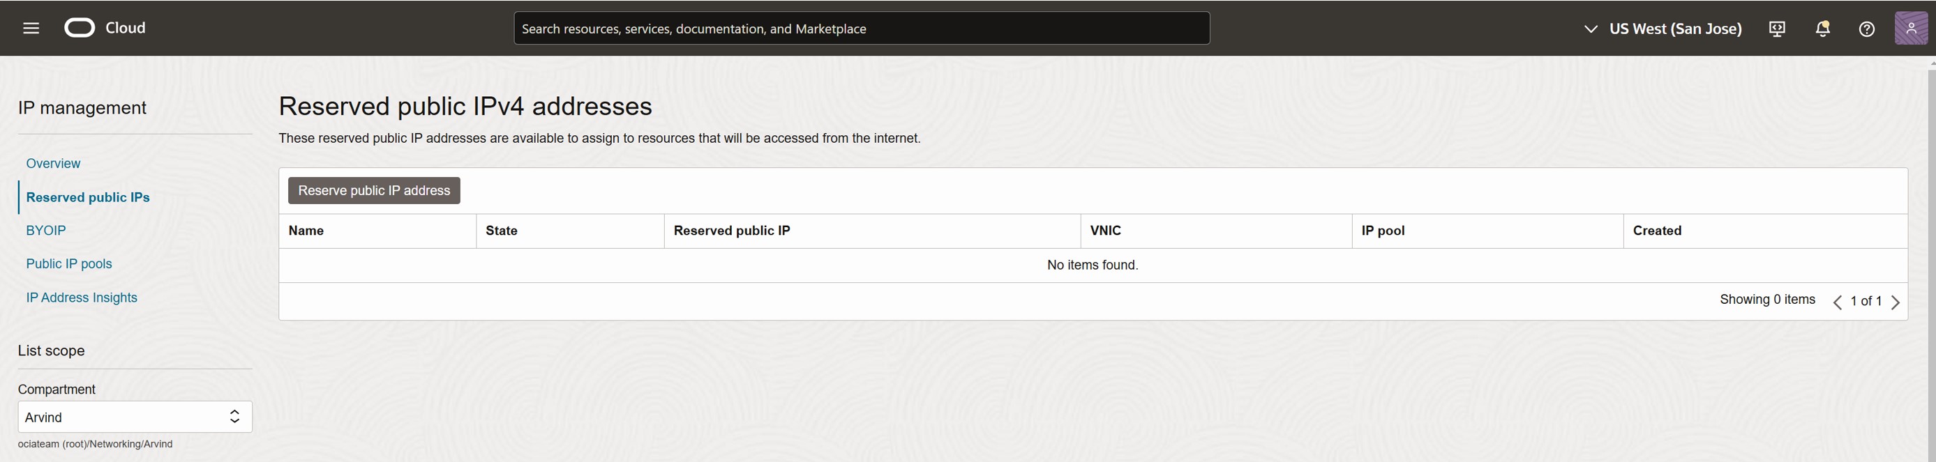Click the Name column header

[307, 231]
